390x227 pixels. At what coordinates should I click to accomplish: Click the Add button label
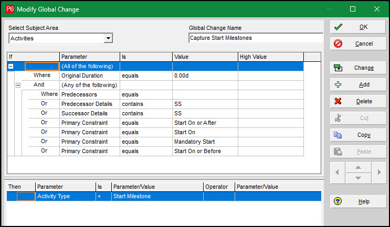[x=364, y=84]
